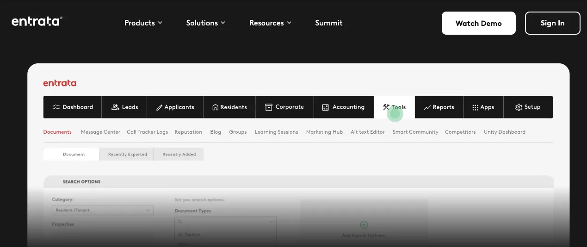Click the Setup gear icon
Viewport: 587px width, 247px height.
(x=519, y=107)
